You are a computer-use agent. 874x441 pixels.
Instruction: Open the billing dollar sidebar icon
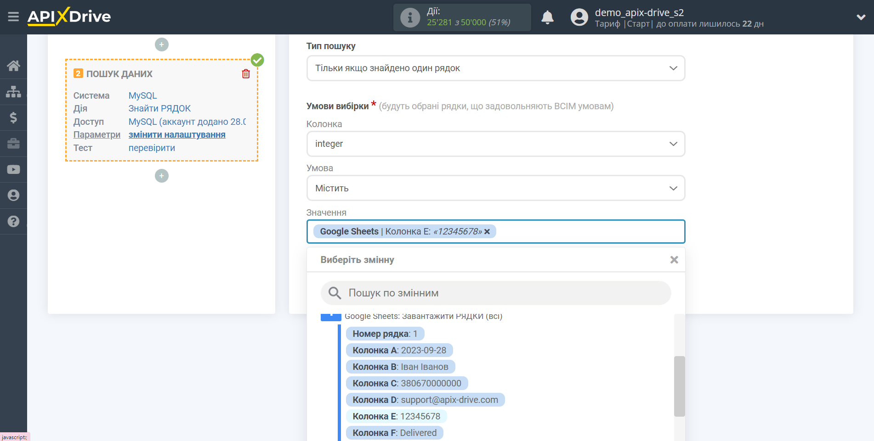pyautogui.click(x=13, y=117)
